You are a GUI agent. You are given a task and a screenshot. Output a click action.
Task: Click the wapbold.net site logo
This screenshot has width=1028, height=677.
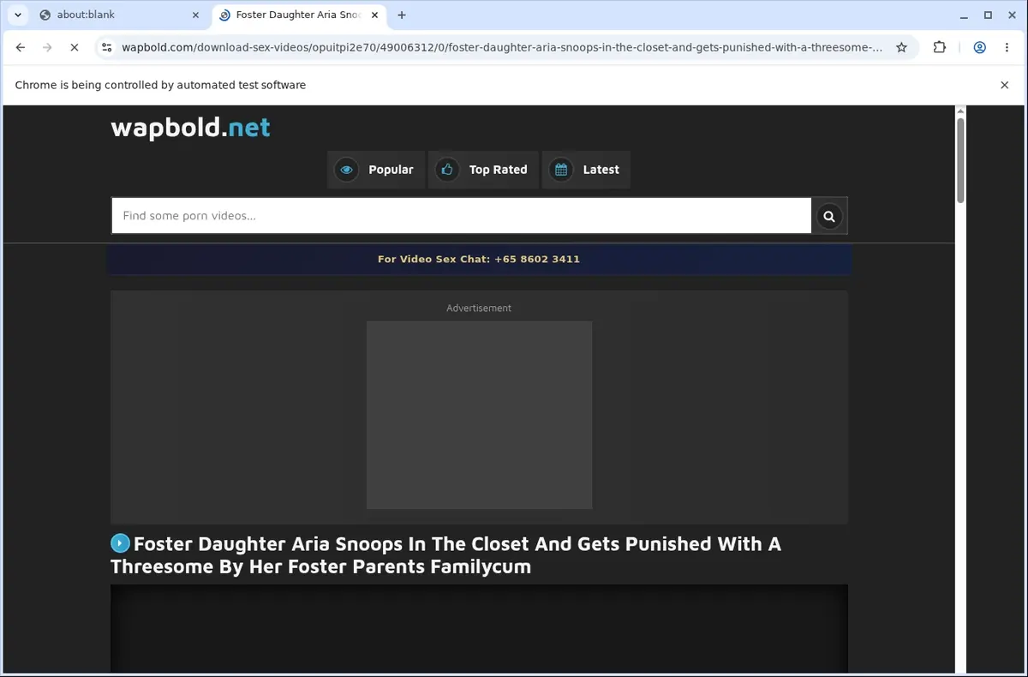[190, 128]
